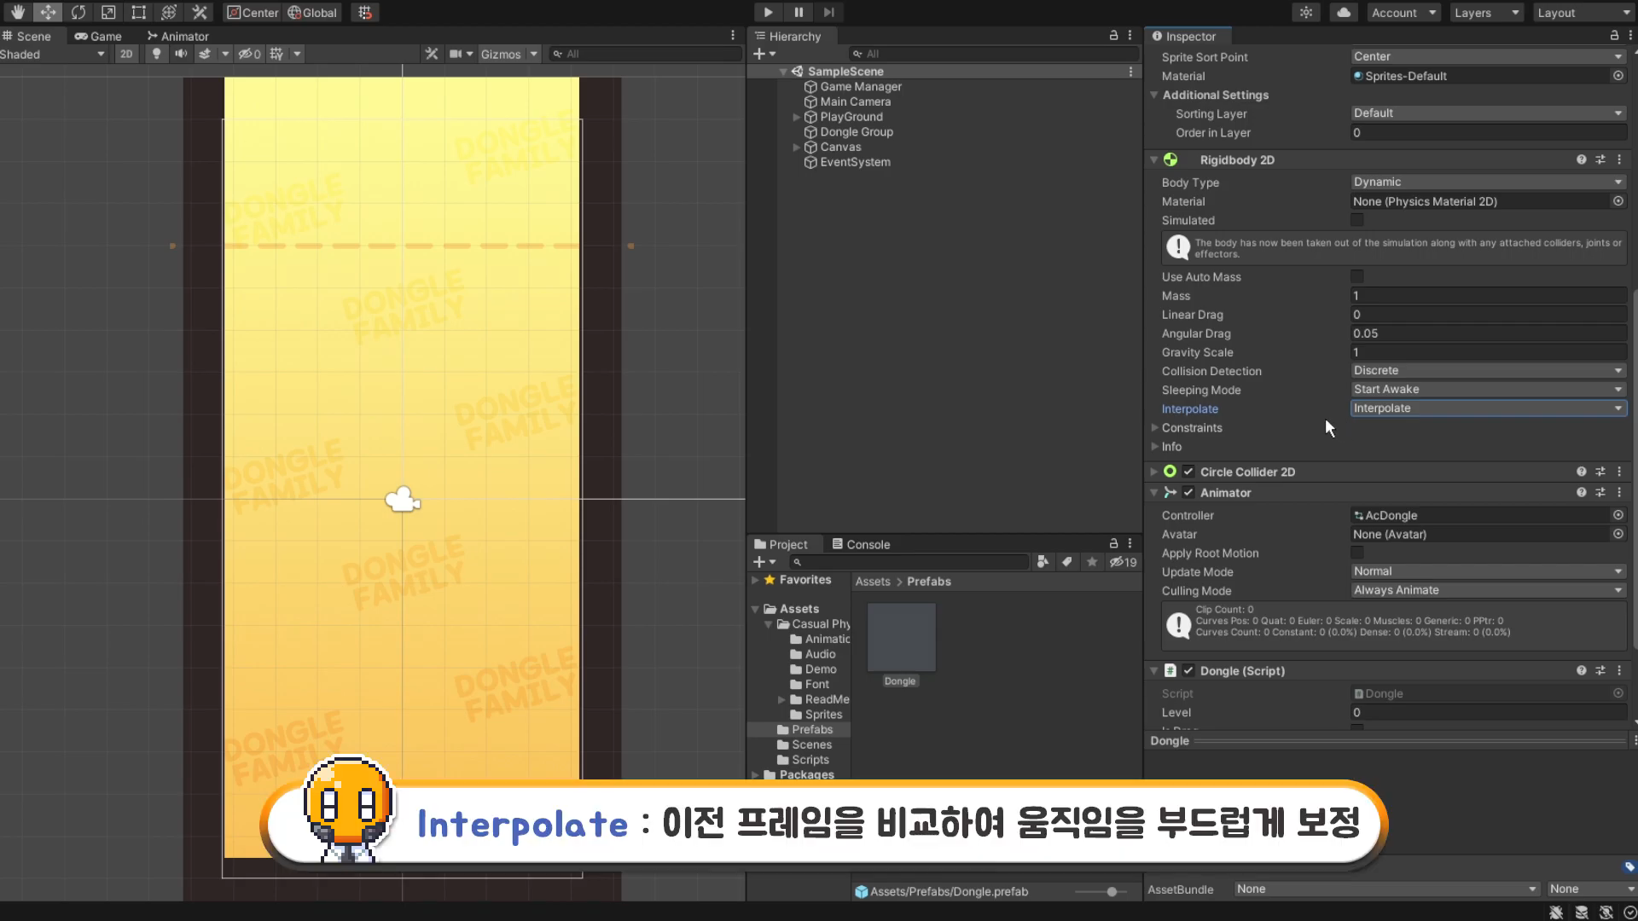Toggle scene lighting bulb icon

click(156, 54)
